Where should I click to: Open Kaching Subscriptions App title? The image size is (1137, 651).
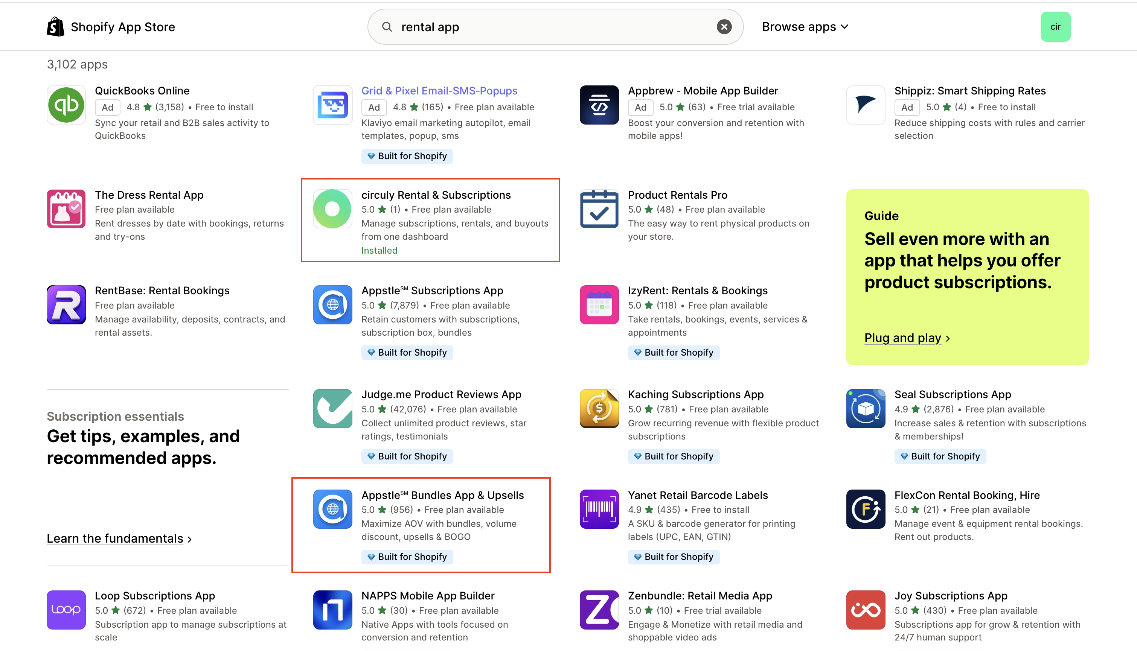point(695,394)
